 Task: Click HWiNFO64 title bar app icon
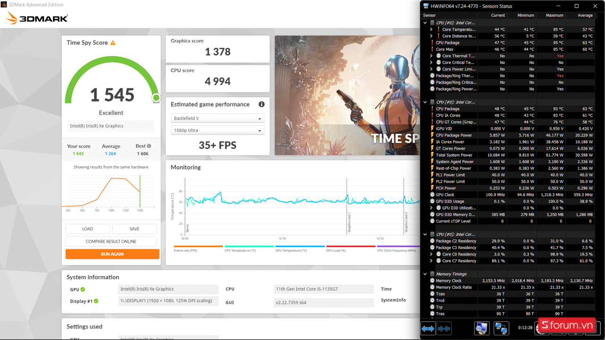click(426, 6)
